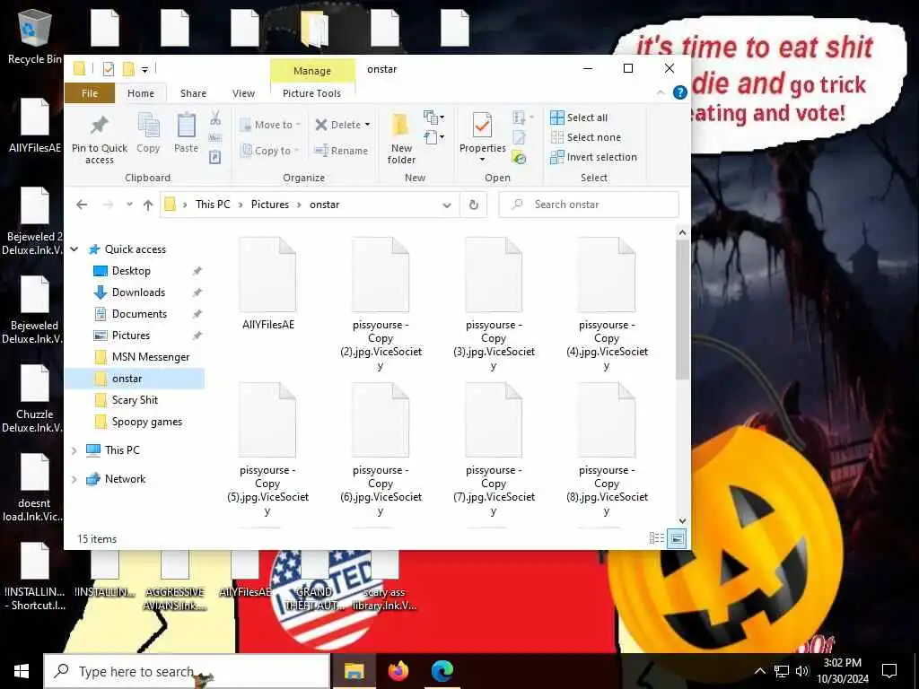Screen dimensions: 919x689
Task: Open MSN Messenger folder in sidebar
Action: coord(151,357)
